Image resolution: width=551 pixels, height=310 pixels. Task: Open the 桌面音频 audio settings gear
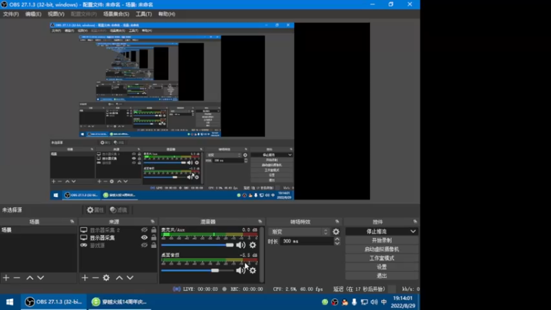tap(253, 270)
